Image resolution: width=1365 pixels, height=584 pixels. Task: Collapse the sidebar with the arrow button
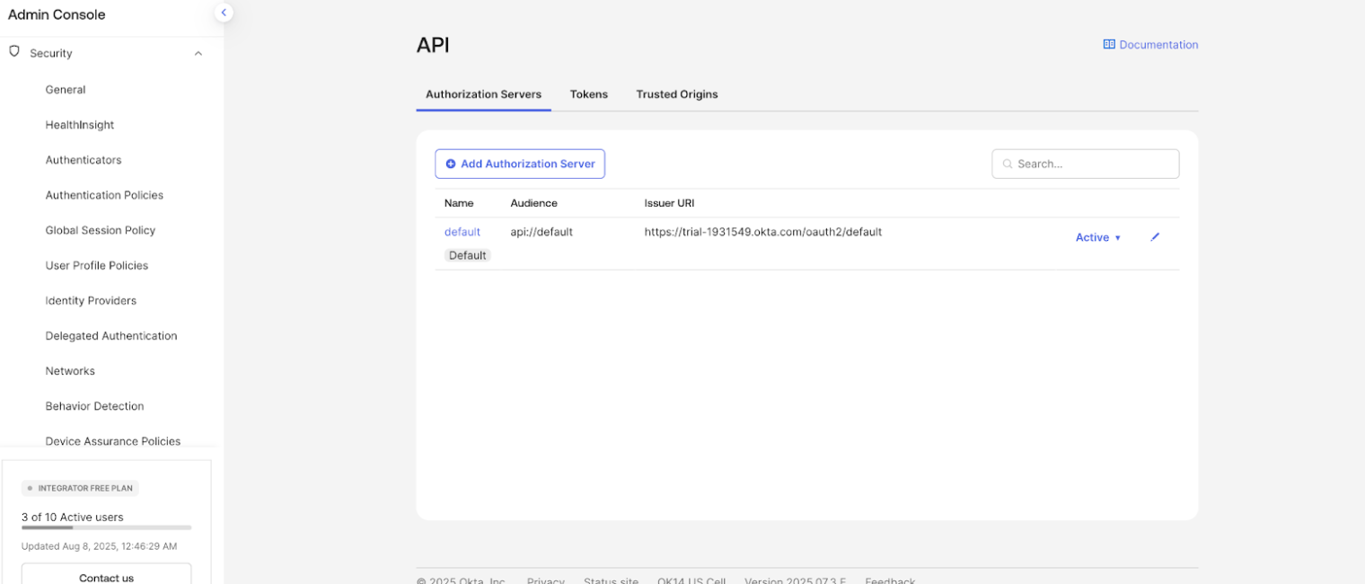point(224,13)
